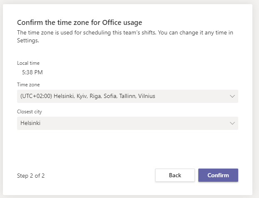Click the word Vilnius in the time zone field

pos(146,96)
